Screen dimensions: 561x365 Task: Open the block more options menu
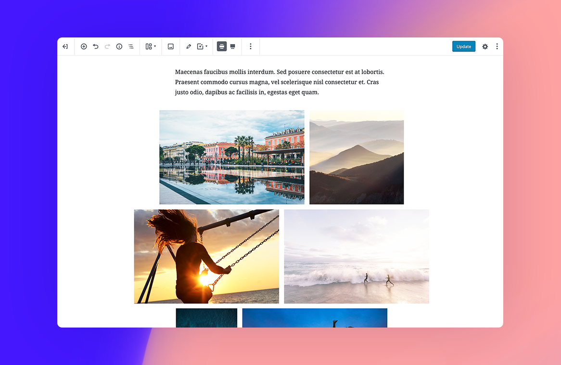pyautogui.click(x=251, y=47)
